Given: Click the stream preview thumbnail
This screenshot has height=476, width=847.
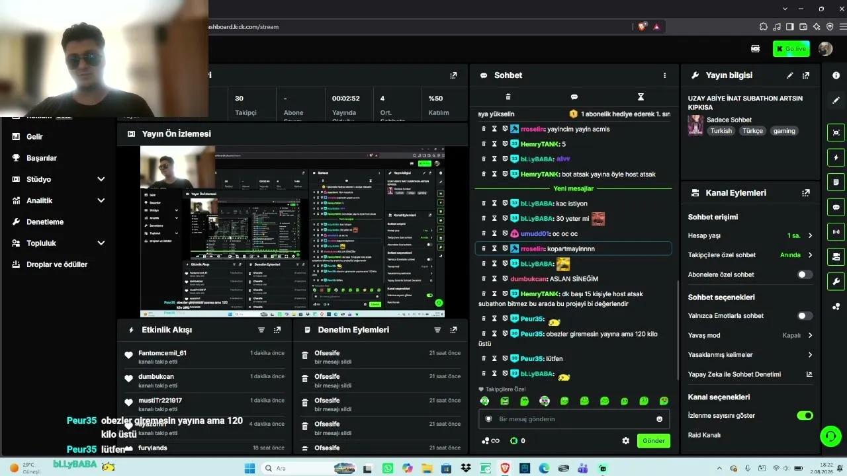Looking at the screenshot, I should [292, 232].
